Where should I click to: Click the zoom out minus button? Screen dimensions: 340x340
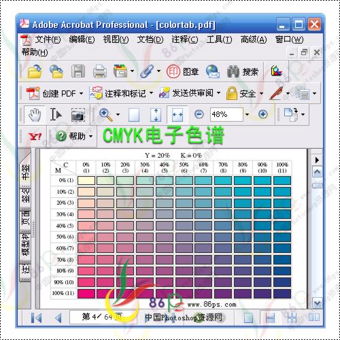199,114
